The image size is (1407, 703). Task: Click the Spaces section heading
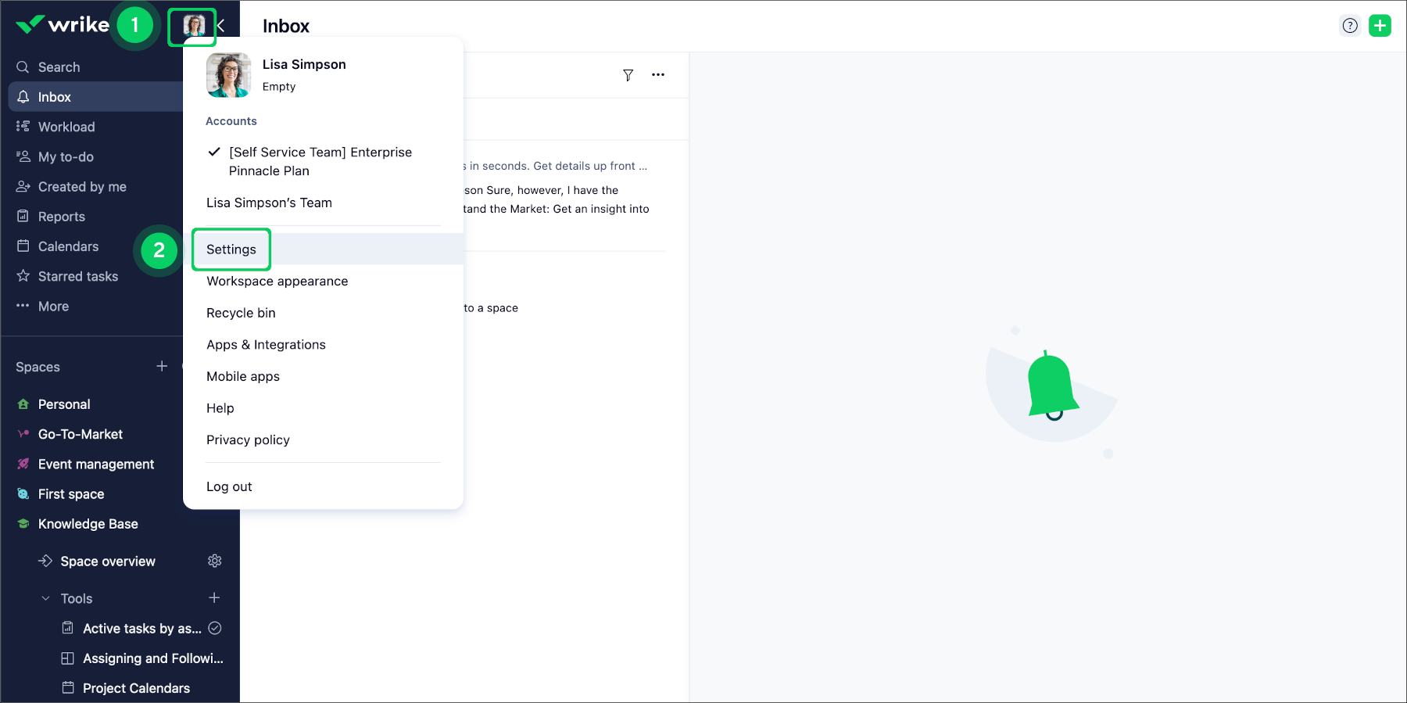pyautogui.click(x=38, y=367)
